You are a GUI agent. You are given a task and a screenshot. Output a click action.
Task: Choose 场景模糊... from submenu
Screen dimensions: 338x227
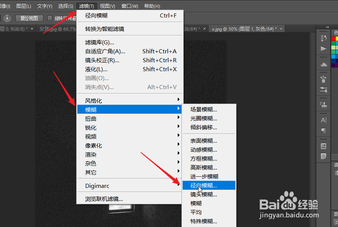click(x=209, y=110)
